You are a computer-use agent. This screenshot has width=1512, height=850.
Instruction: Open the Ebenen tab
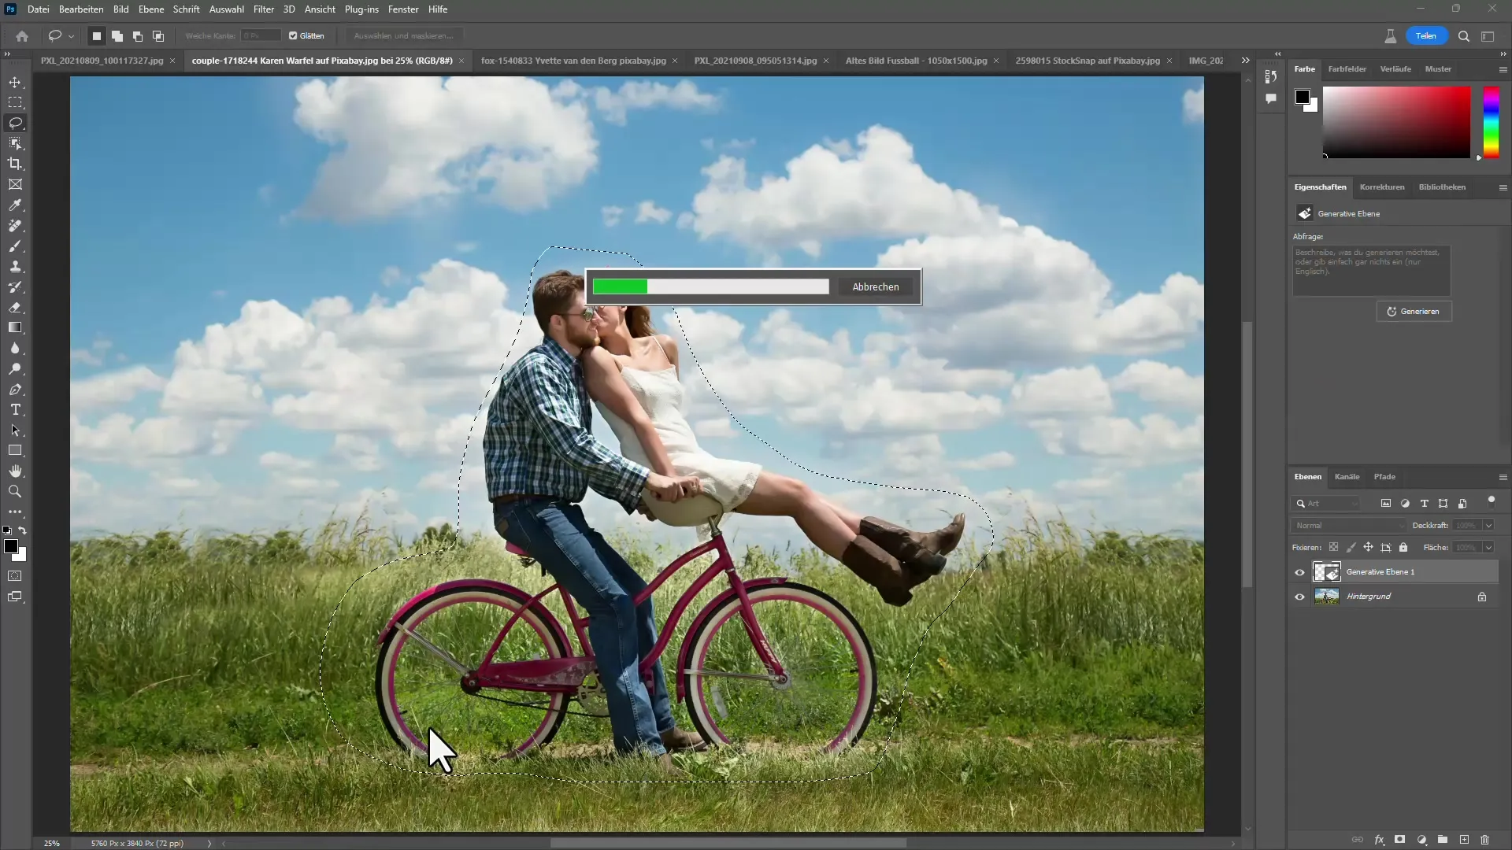(1307, 476)
